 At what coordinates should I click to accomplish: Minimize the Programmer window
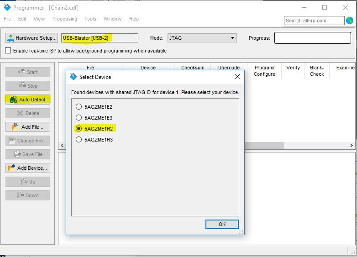click(x=304, y=7)
